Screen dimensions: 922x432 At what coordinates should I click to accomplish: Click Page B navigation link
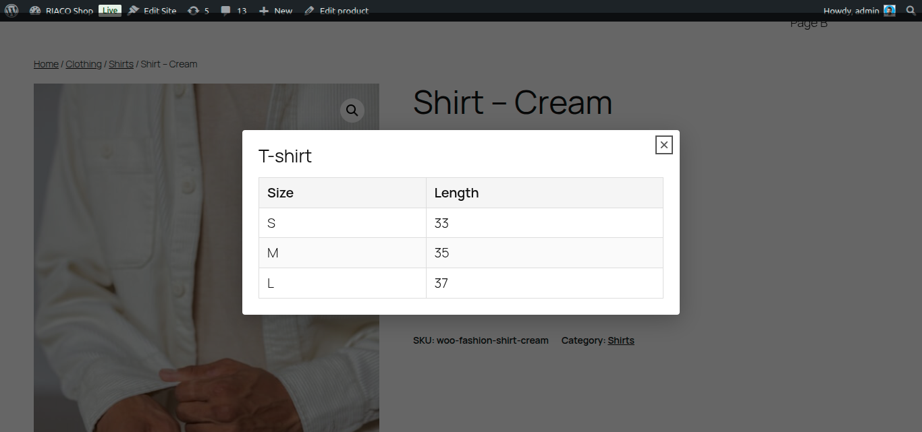point(809,24)
